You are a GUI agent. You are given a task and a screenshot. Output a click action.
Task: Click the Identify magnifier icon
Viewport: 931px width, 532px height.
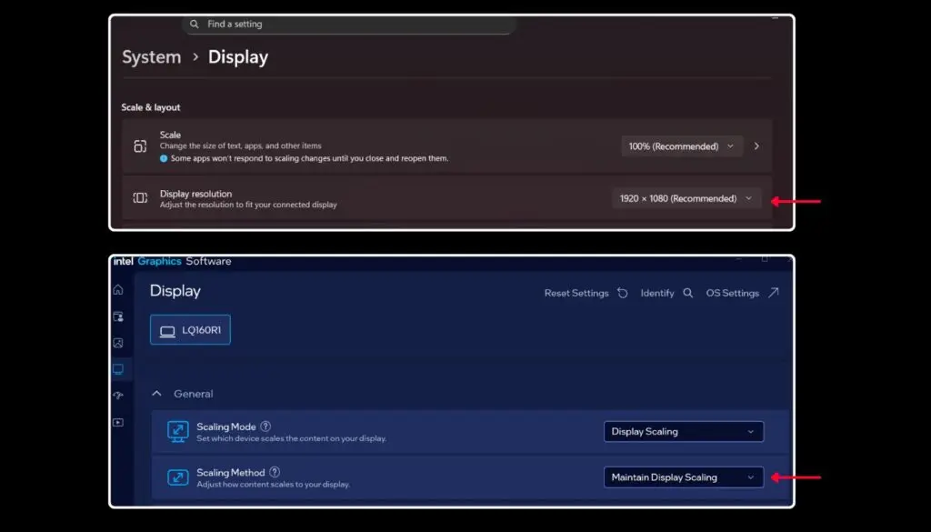(687, 293)
